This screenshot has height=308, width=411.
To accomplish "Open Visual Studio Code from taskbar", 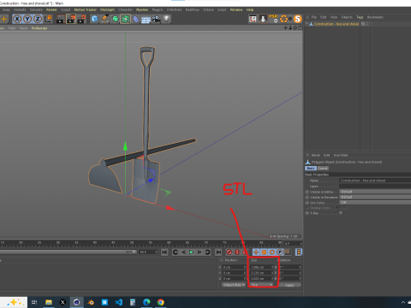I will coord(119,302).
